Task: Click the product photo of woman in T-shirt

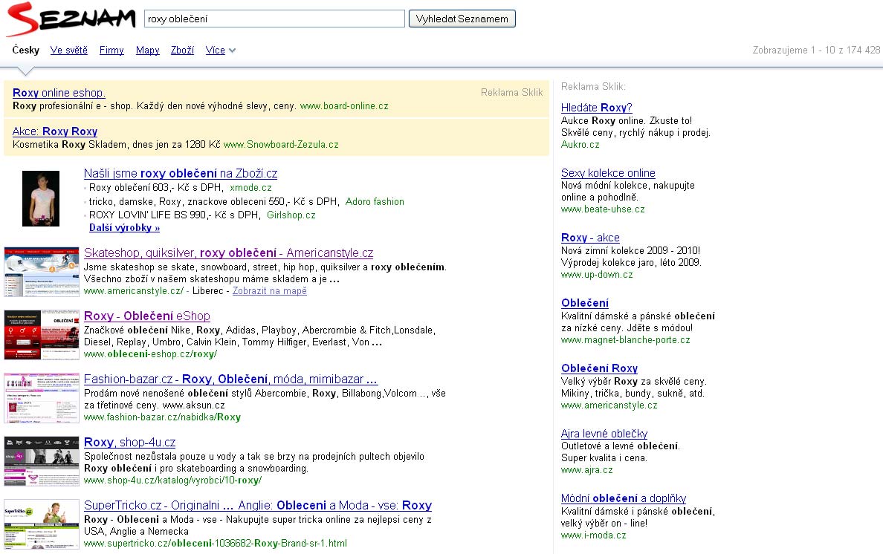Action: tap(41, 198)
